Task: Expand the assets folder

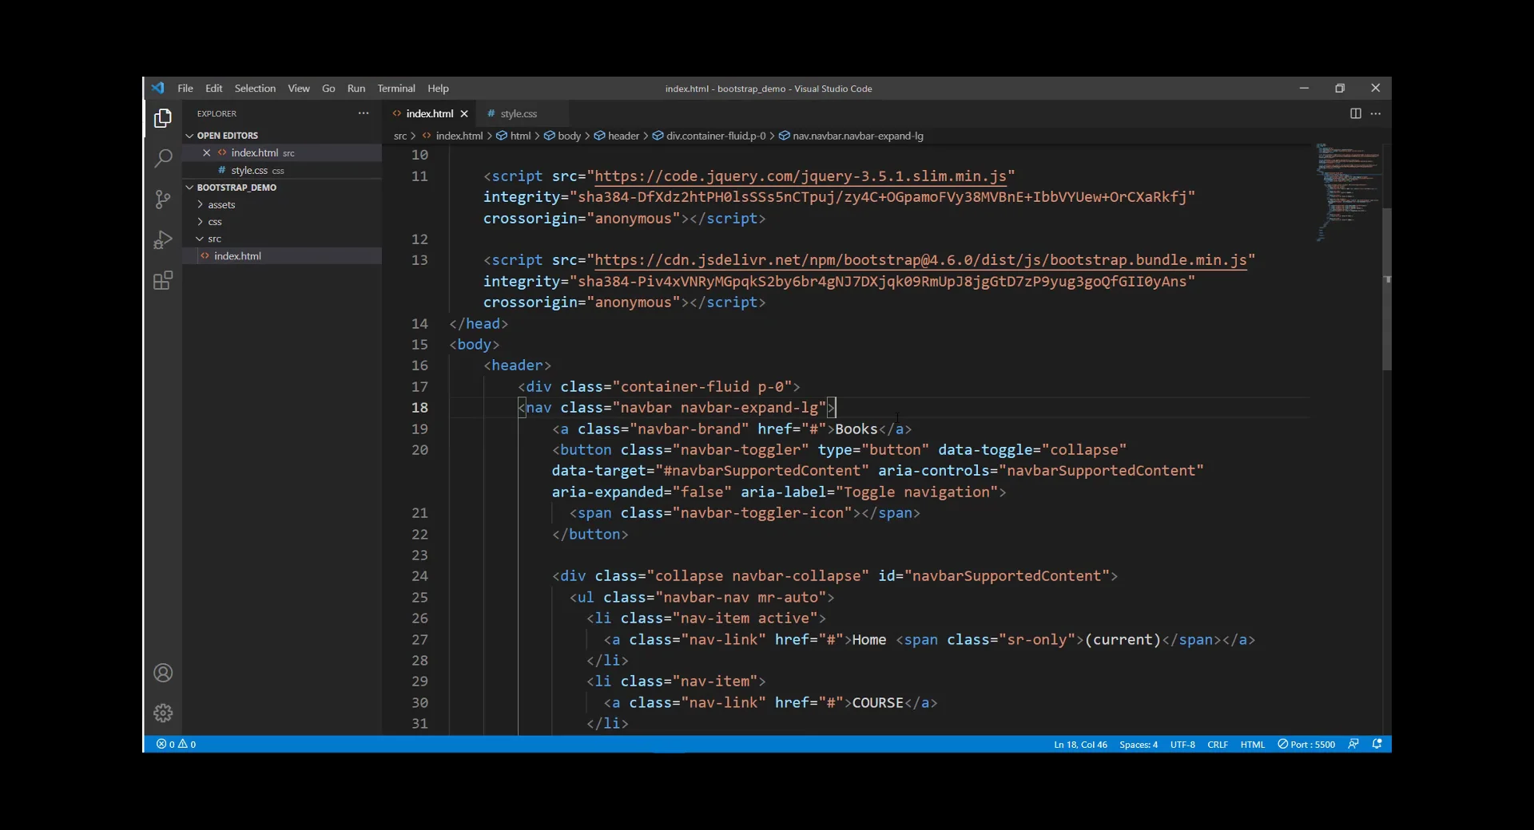Action: point(221,205)
